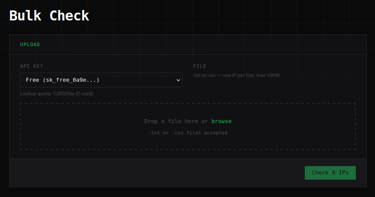Select the UPLOAD section header label
Screen dimensions: 375x197
pyautogui.click(x=30, y=44)
